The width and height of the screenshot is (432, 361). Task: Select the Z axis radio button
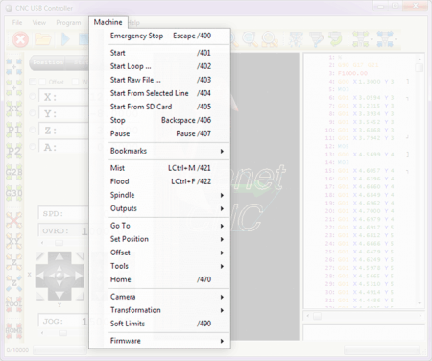(x=33, y=130)
